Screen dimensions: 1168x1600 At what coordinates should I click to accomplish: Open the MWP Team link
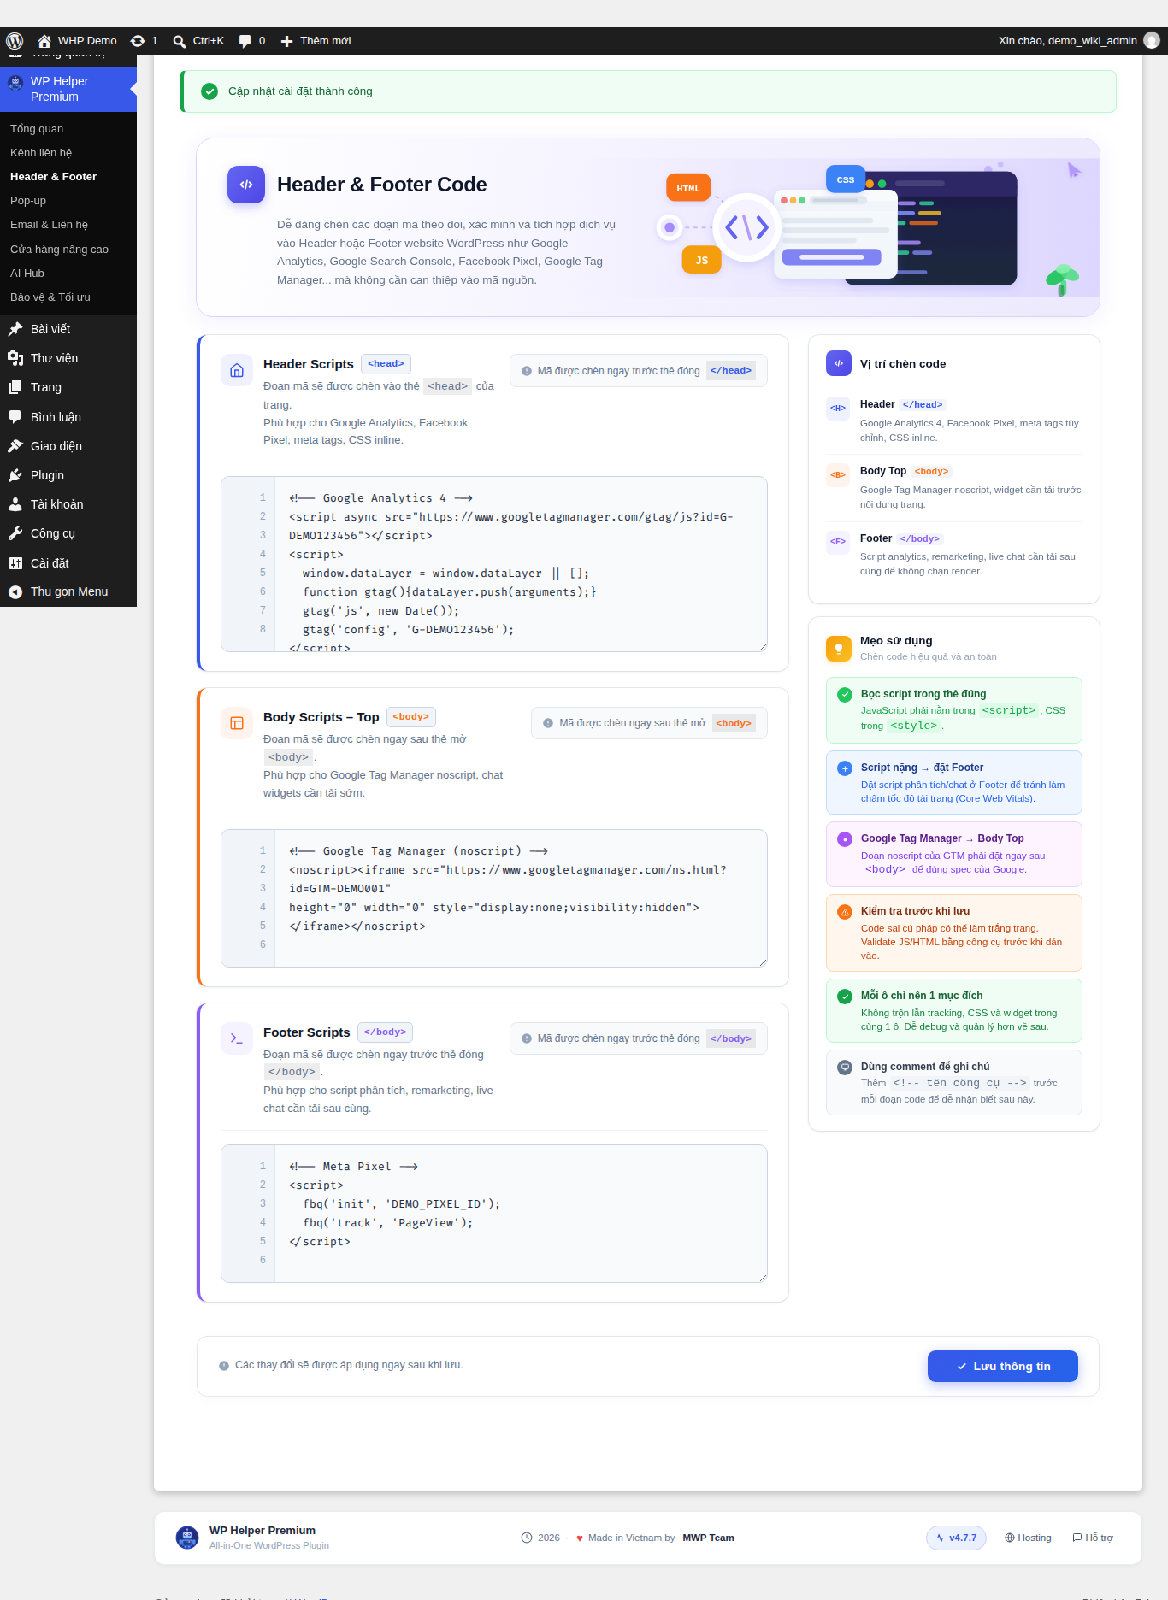708,1538
